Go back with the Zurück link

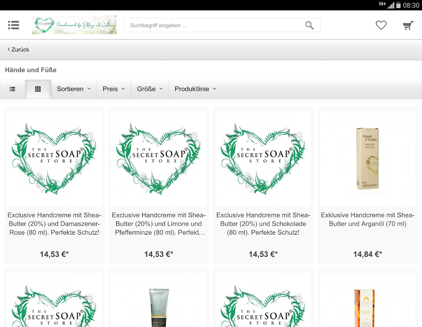[x=18, y=49]
